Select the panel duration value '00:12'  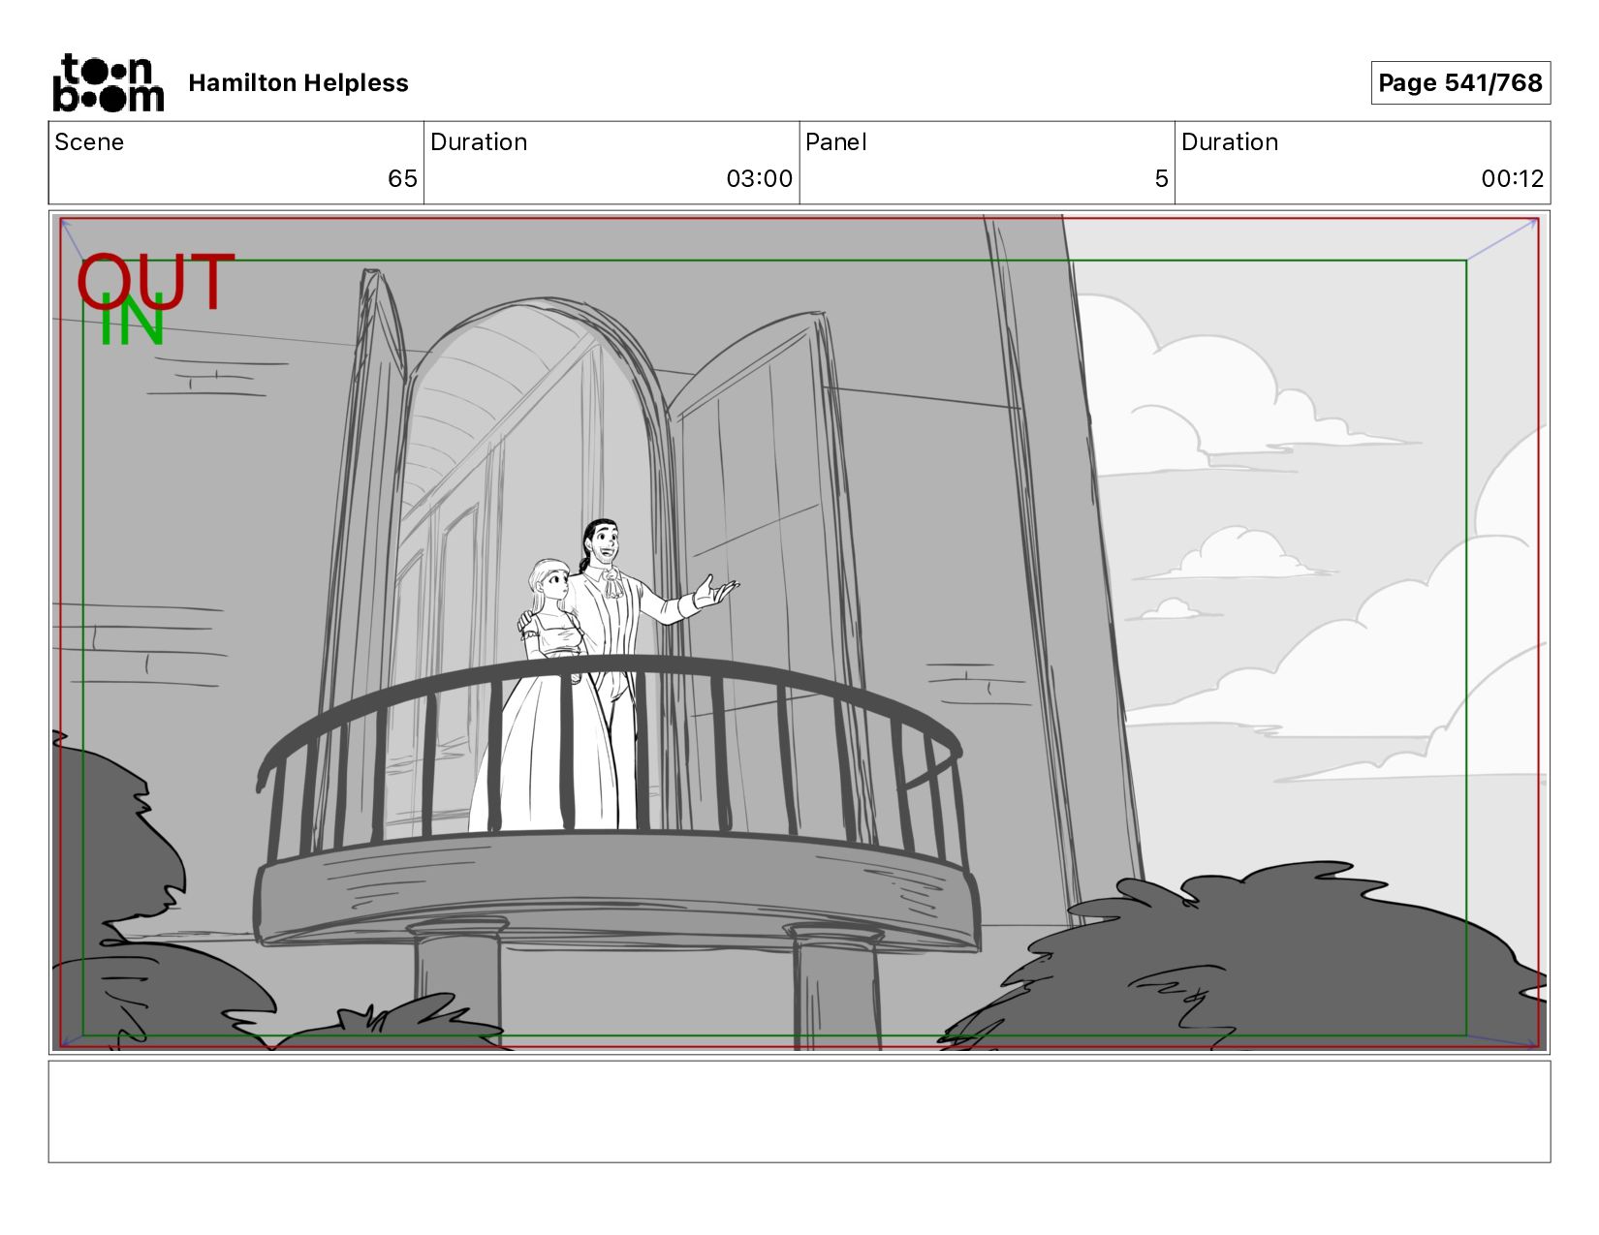(x=1512, y=178)
